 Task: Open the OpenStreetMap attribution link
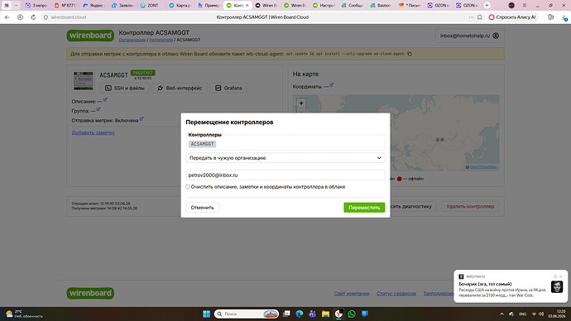(483, 167)
